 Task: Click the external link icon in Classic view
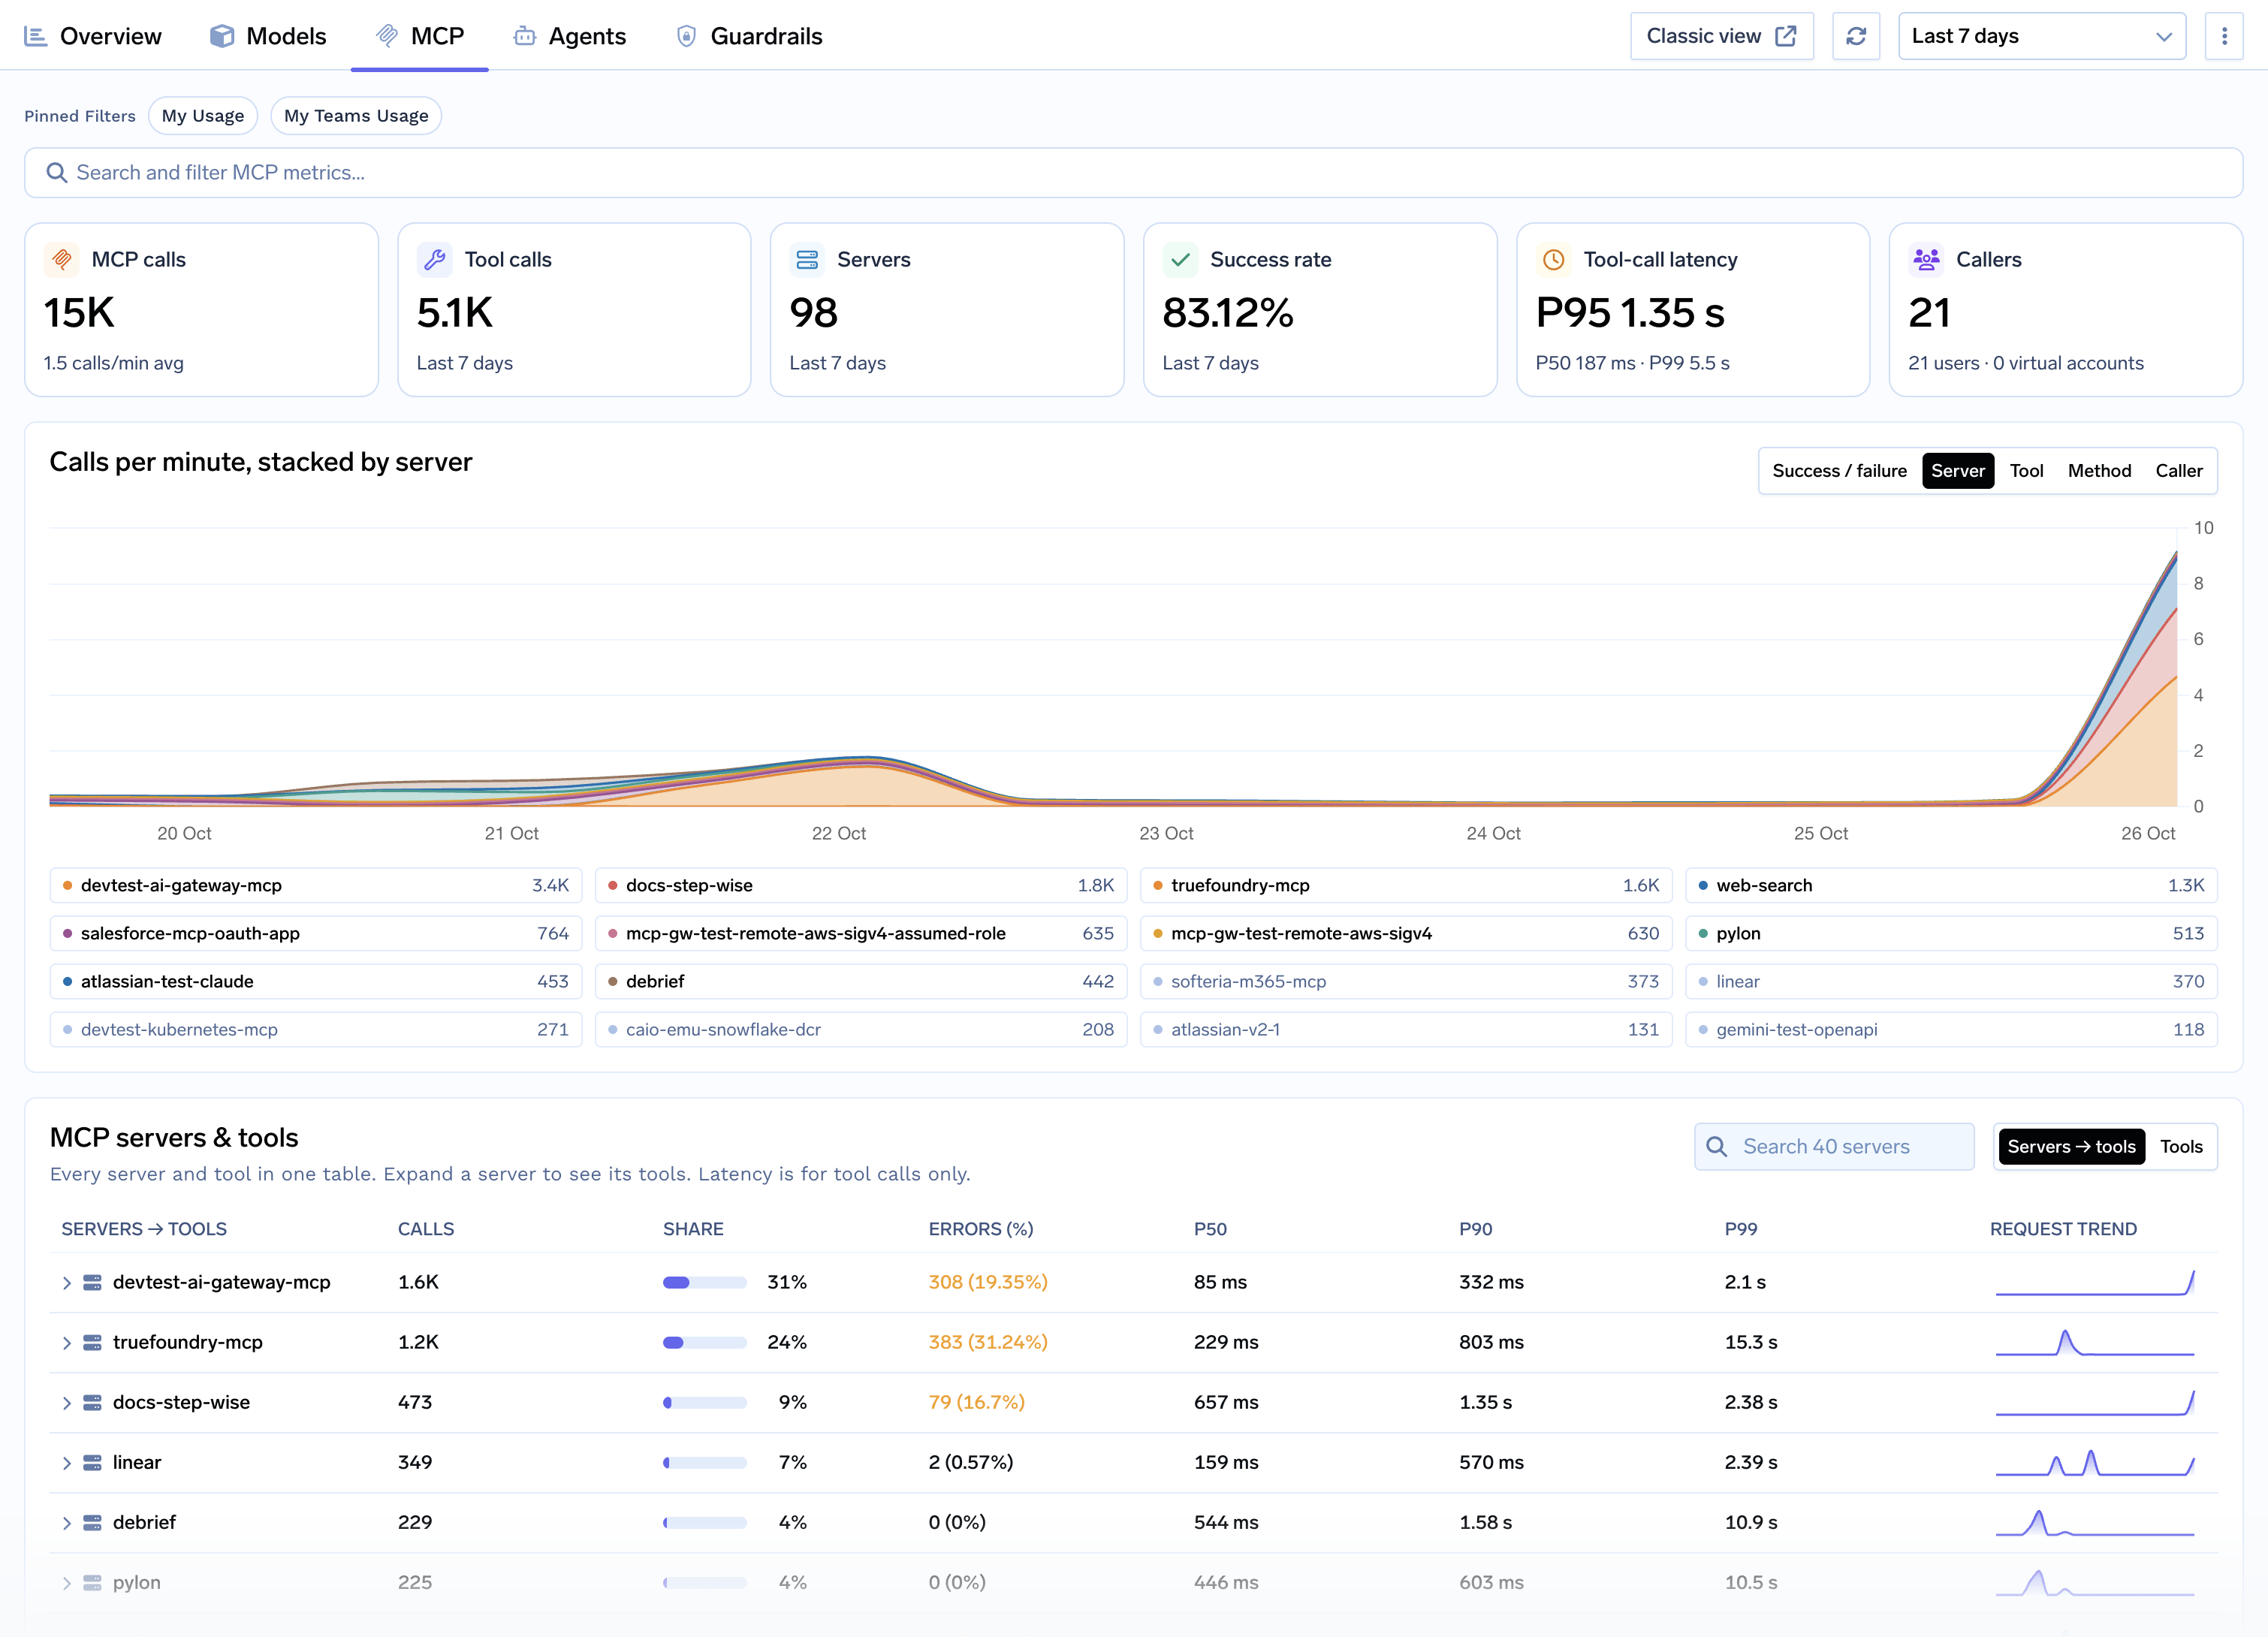point(1786,36)
